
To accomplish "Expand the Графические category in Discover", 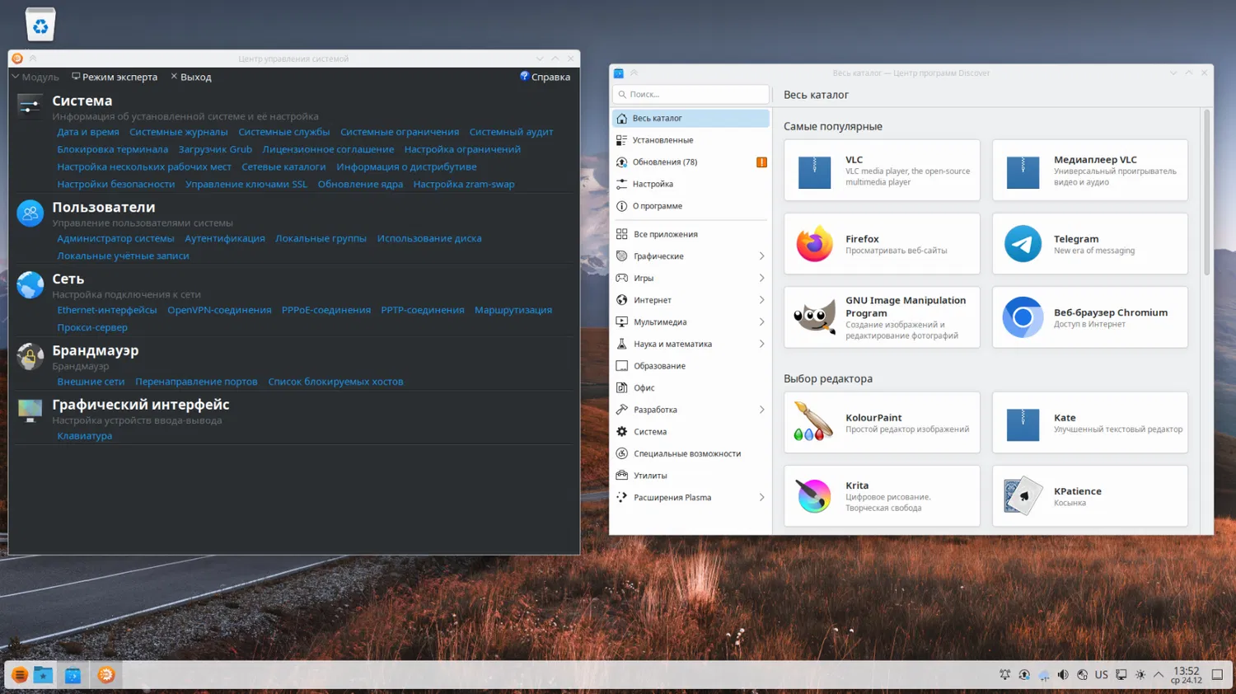I will point(761,256).
